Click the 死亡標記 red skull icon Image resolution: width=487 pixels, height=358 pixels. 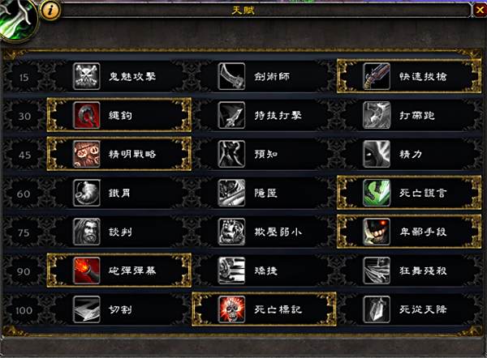pyautogui.click(x=231, y=309)
